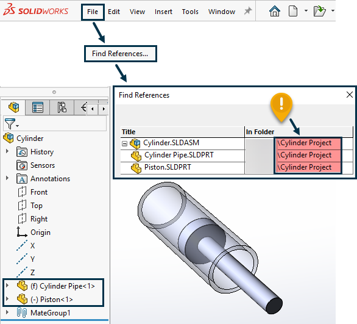Image resolution: width=357 pixels, height=324 pixels.
Task: Expand the MateGroup1 item
Action: pyautogui.click(x=7, y=312)
